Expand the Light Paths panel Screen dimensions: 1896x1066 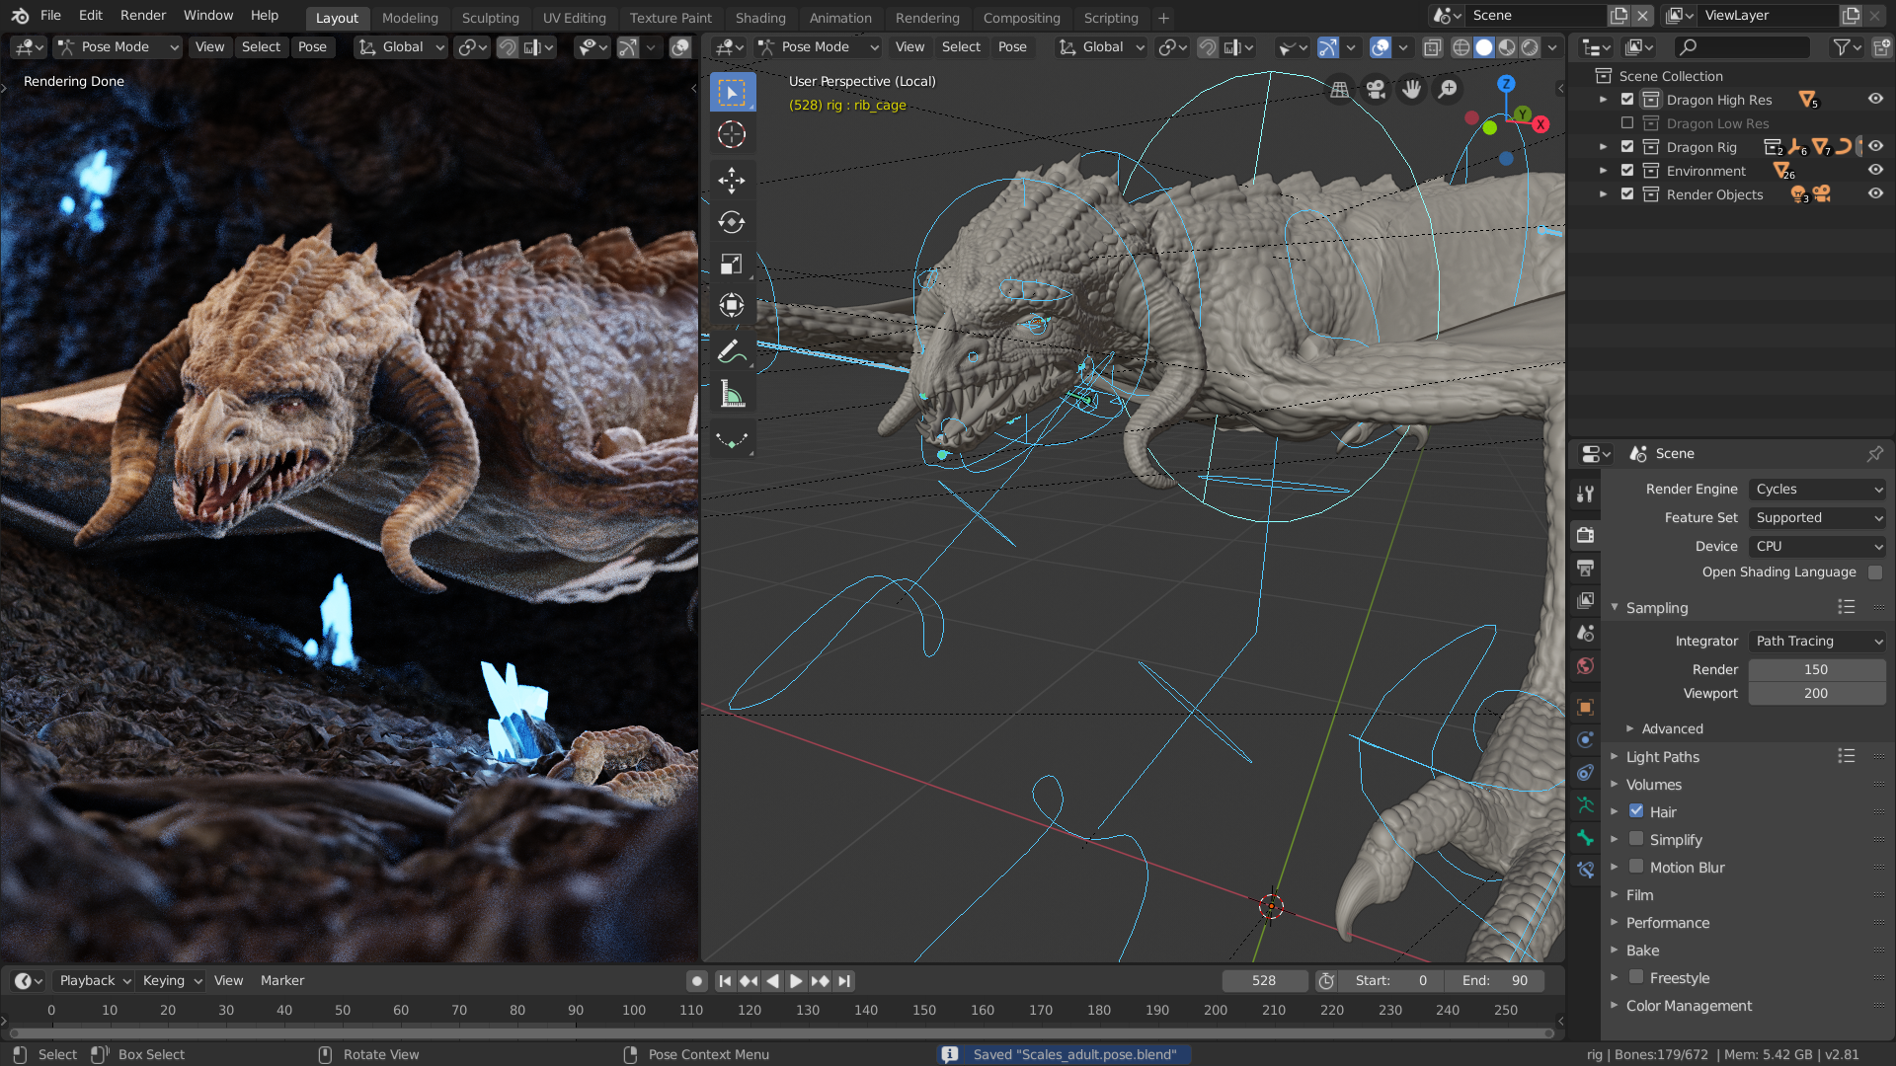[1662, 757]
